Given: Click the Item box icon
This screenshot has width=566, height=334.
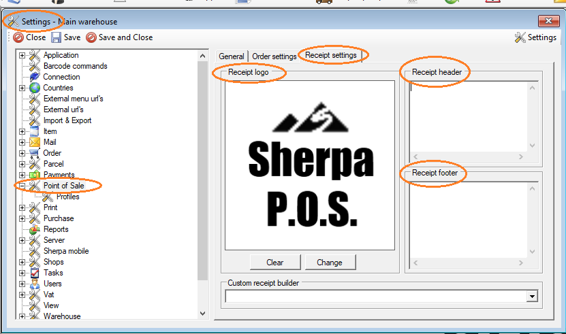Looking at the screenshot, I should [x=35, y=131].
